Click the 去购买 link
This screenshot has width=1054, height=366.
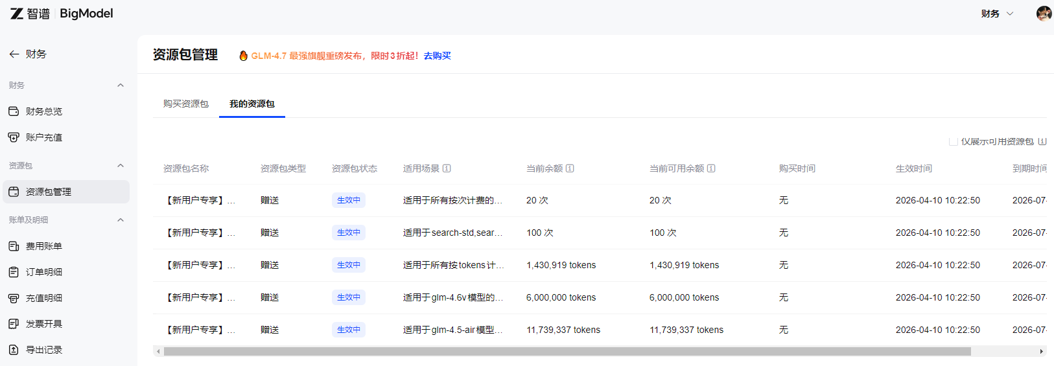coord(438,56)
